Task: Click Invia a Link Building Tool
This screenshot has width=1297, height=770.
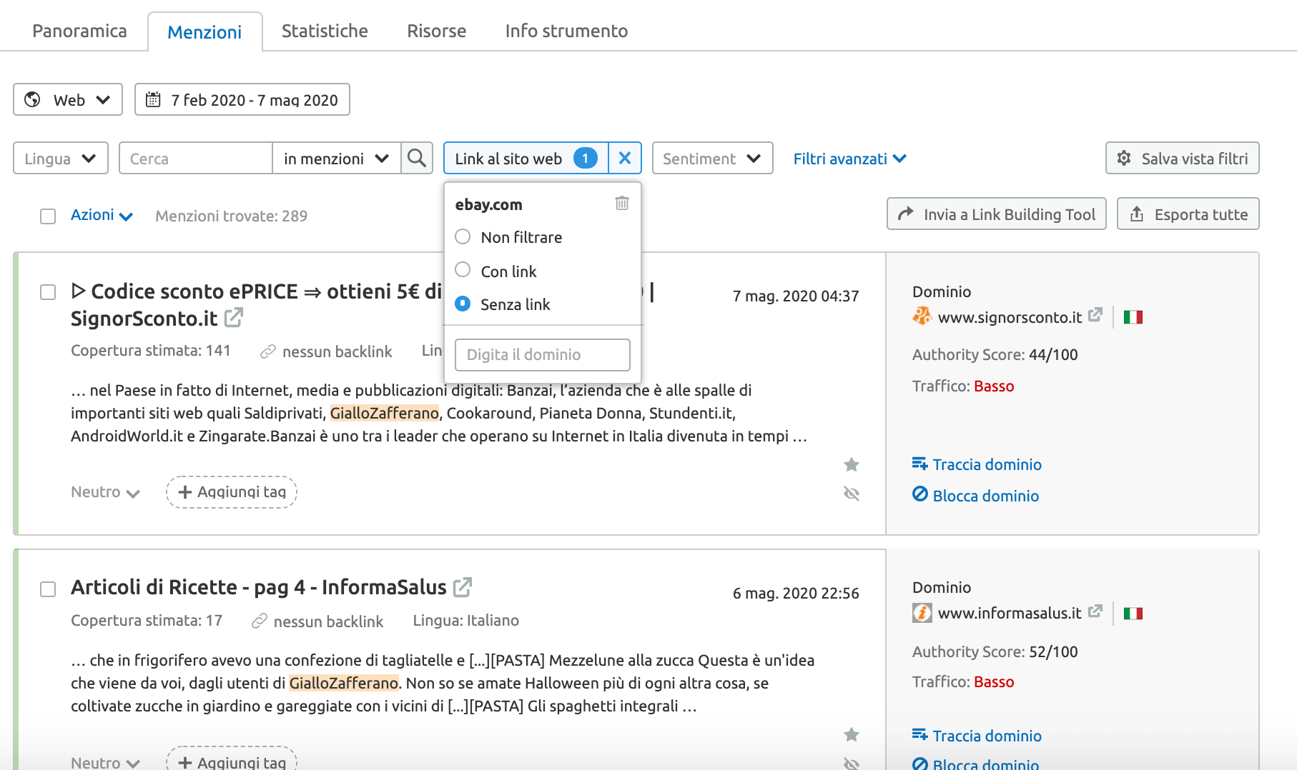Action: [997, 214]
